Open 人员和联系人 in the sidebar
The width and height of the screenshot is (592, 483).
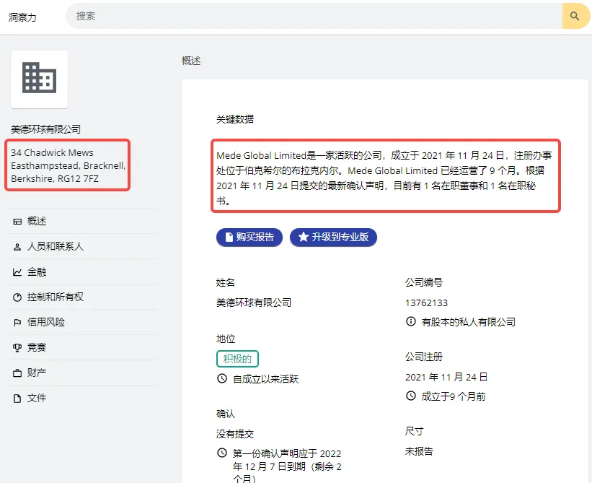click(82, 246)
